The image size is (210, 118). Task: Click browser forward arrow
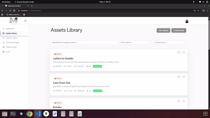pyautogui.click(x=6, y=10)
